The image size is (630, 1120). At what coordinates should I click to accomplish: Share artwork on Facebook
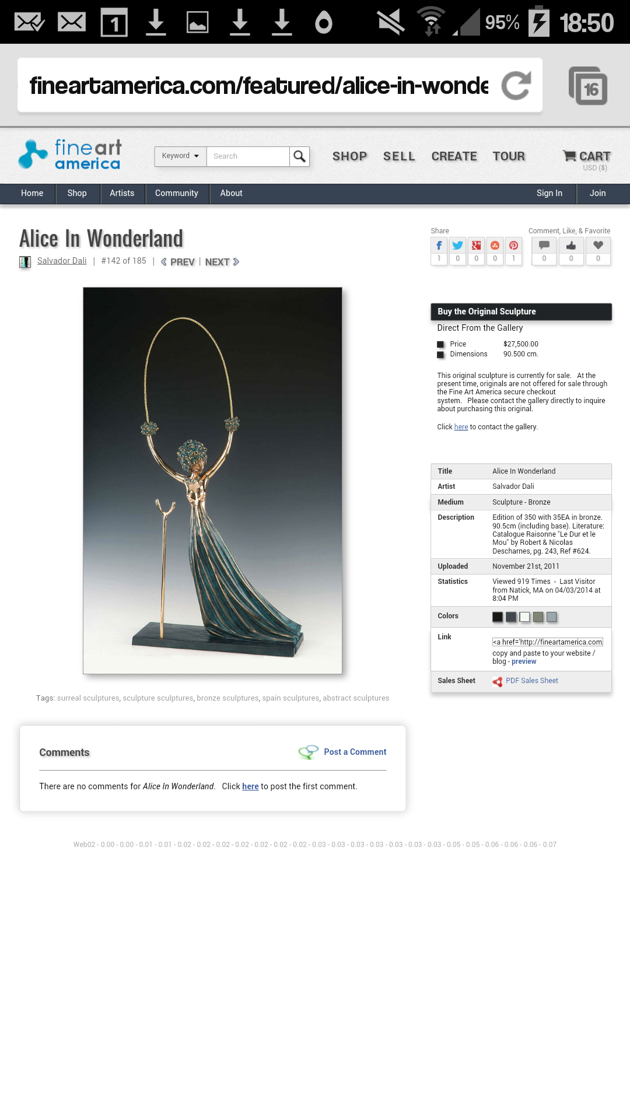(439, 246)
